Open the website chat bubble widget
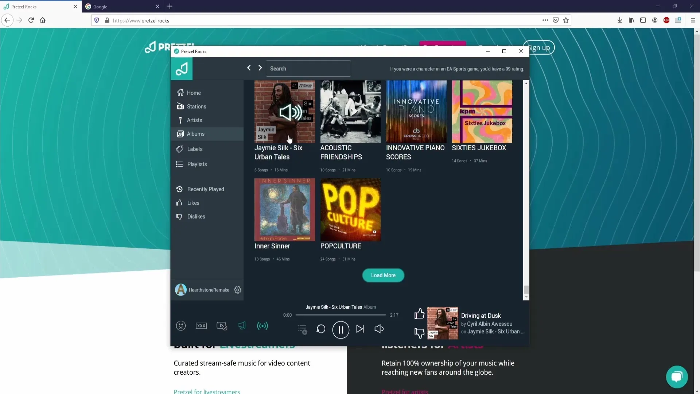 coord(677,377)
